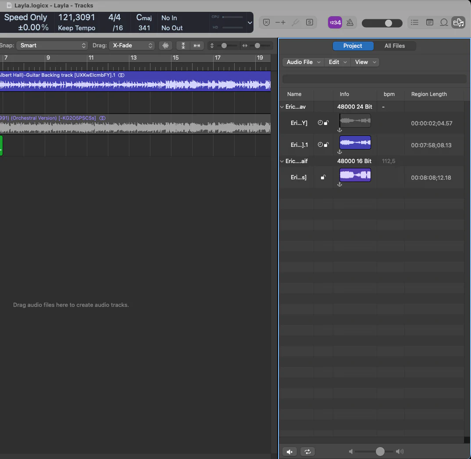Click the loop icon on Orchestral Version region
The width and height of the screenshot is (471, 459).
(103, 118)
